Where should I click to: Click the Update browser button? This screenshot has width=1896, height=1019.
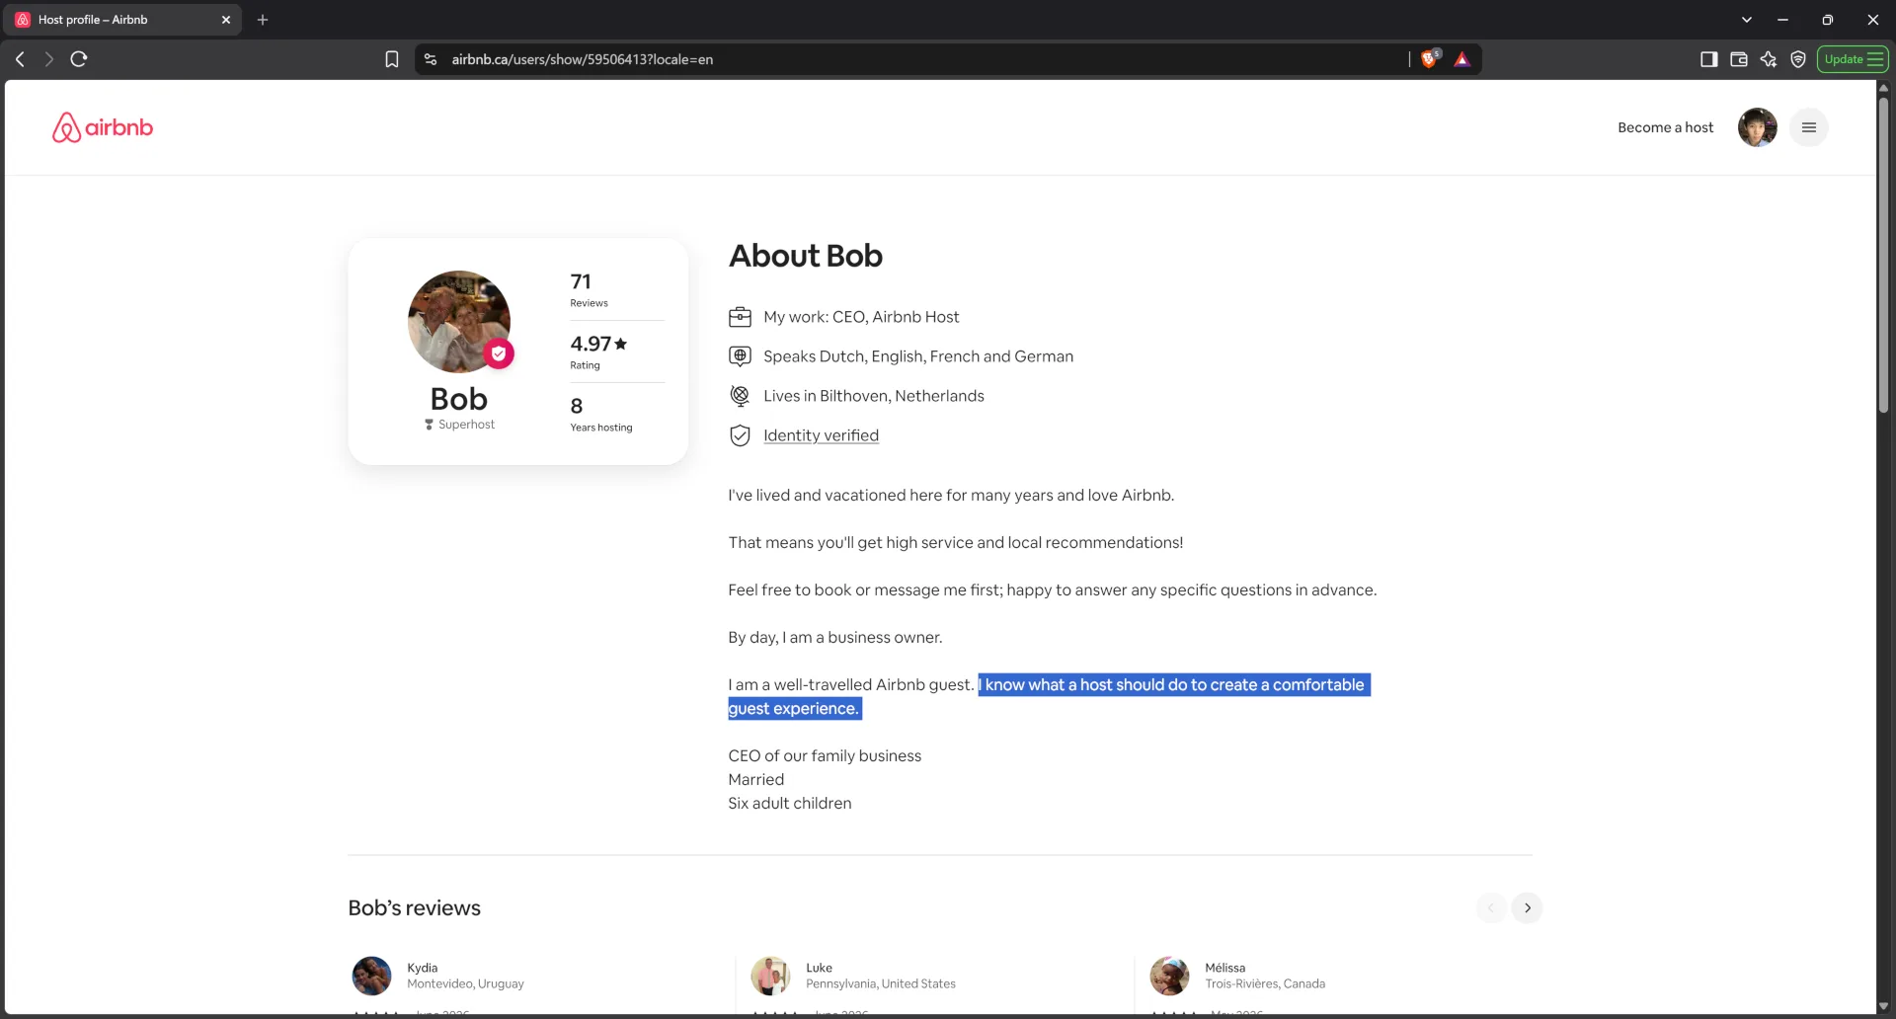pyautogui.click(x=1853, y=59)
